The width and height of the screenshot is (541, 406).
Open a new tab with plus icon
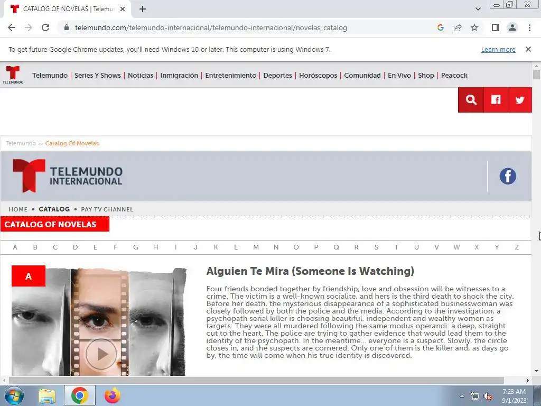click(x=143, y=9)
